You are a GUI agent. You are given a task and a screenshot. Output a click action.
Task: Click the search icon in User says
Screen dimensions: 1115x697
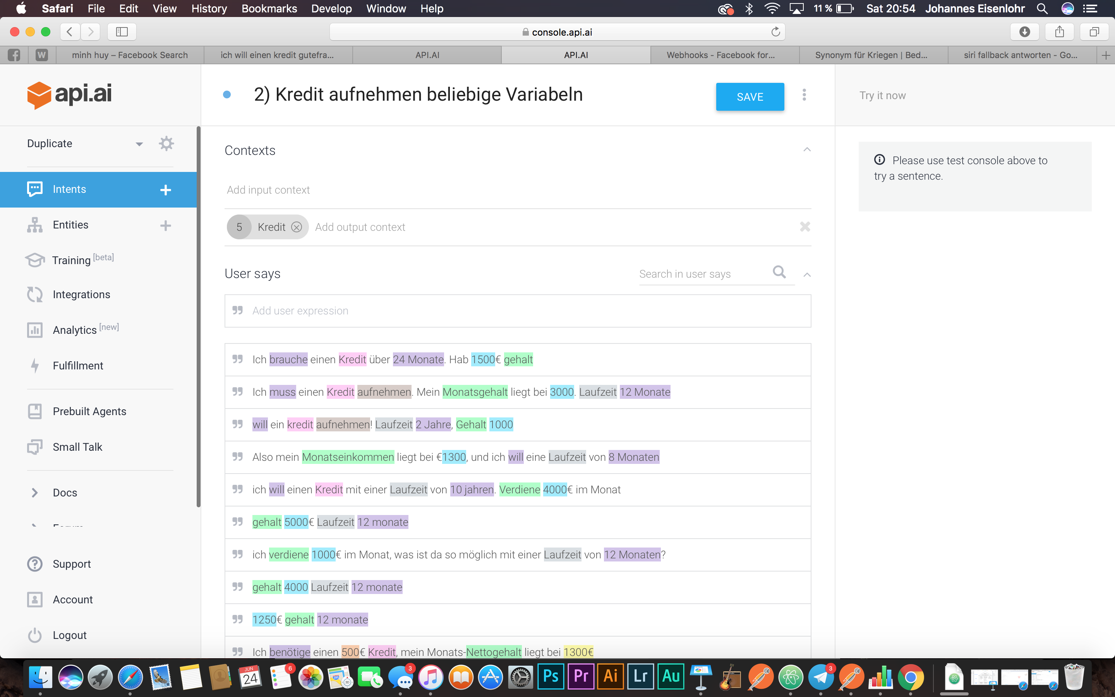pyautogui.click(x=779, y=273)
